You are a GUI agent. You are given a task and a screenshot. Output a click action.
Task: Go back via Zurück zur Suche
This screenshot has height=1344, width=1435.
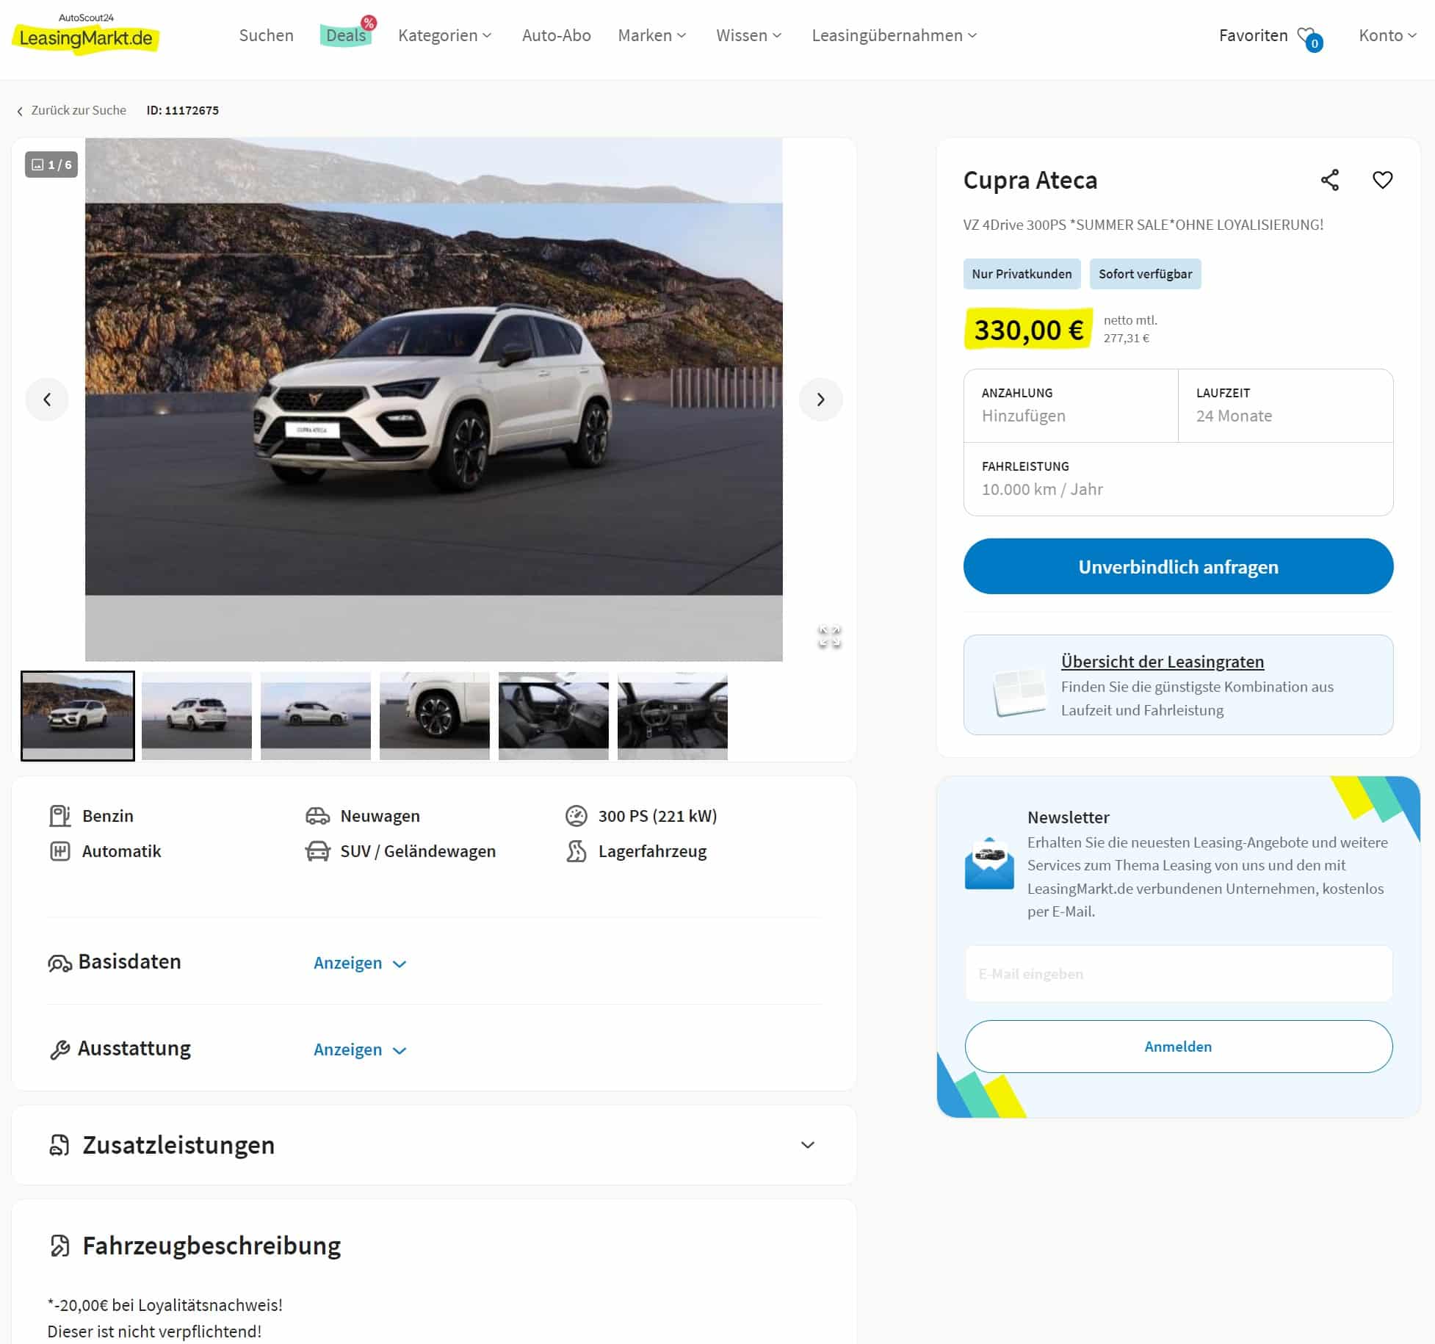tap(71, 110)
